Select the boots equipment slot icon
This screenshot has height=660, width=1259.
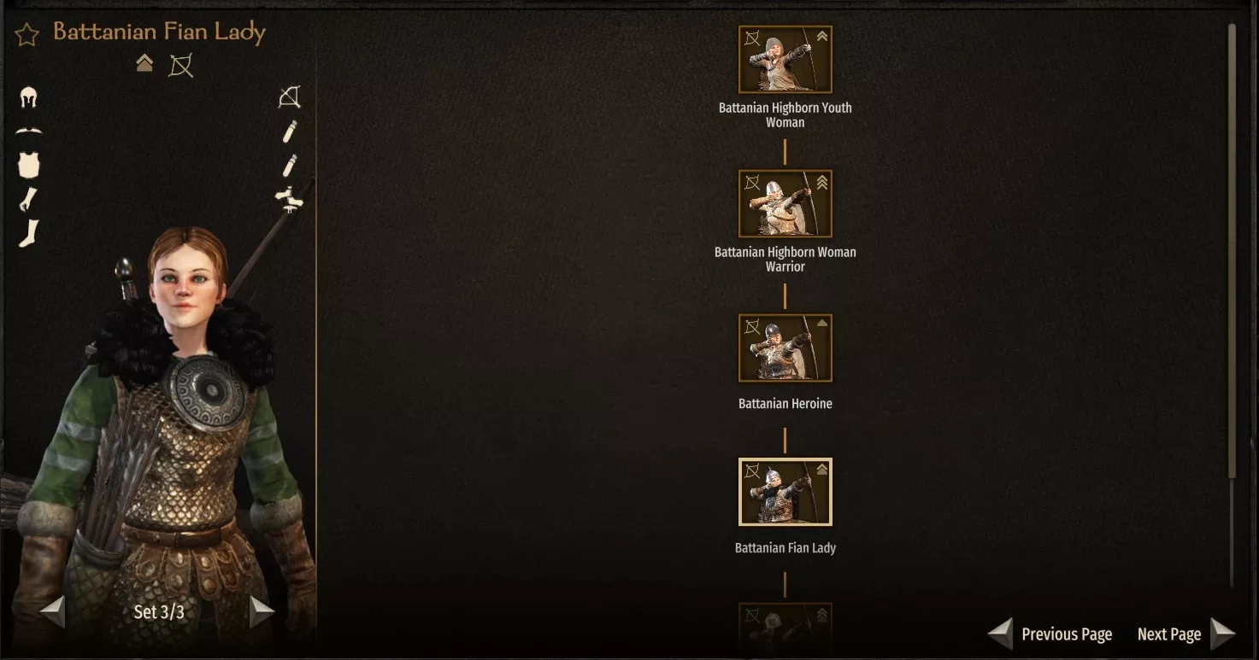[x=29, y=233]
